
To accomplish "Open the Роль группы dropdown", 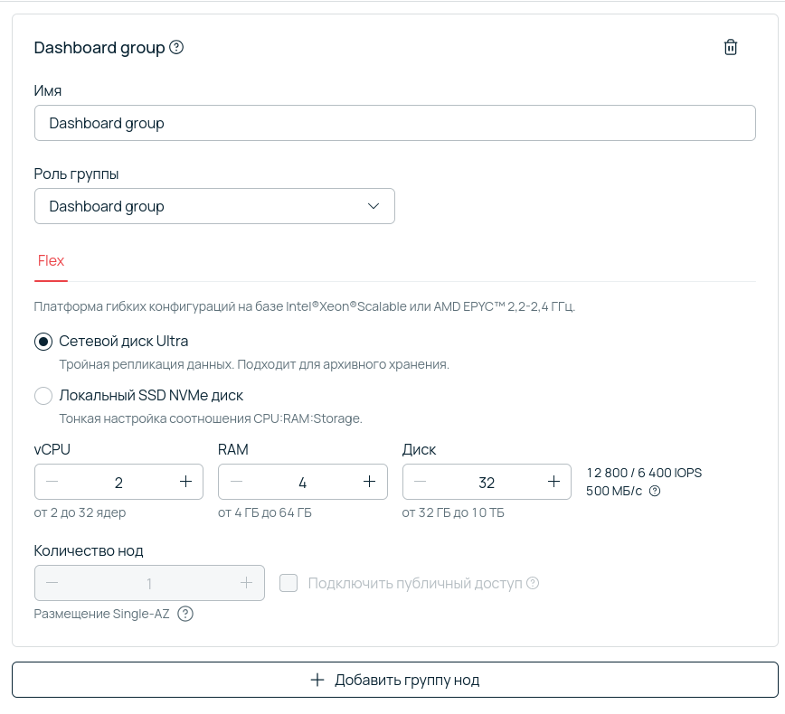I will click(214, 206).
